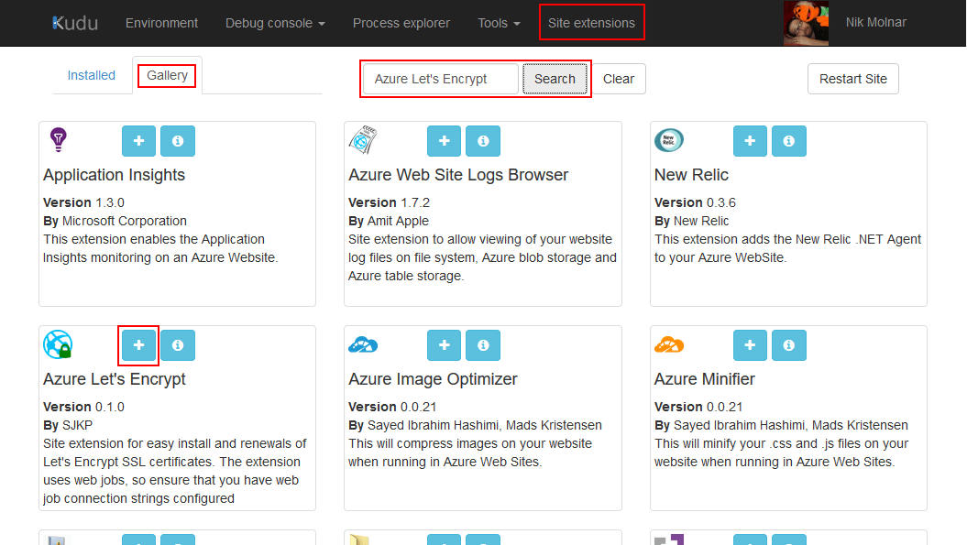Click the Application Insights lightbulb icon
The image size is (967, 545).
coord(58,140)
